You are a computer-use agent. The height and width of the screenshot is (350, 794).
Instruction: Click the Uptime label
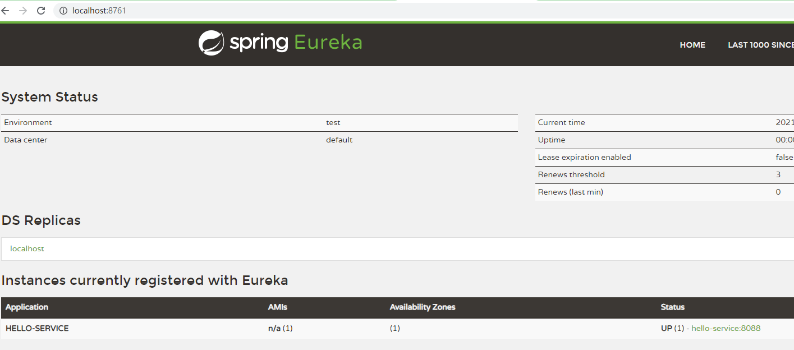click(552, 140)
